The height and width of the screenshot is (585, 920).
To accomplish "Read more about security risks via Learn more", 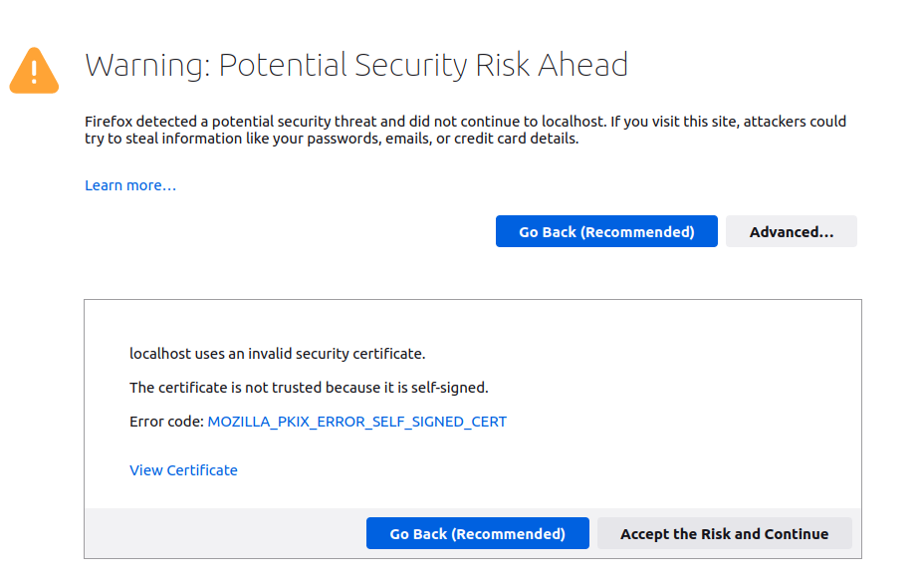I will [129, 184].
